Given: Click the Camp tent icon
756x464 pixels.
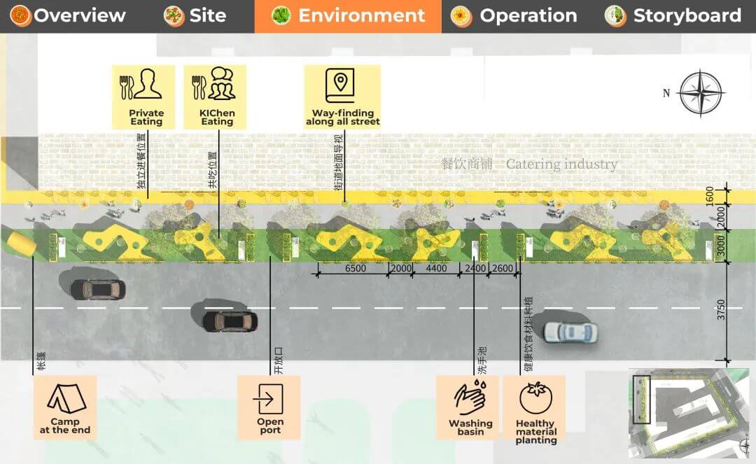Looking at the screenshot, I should pyautogui.click(x=66, y=398).
